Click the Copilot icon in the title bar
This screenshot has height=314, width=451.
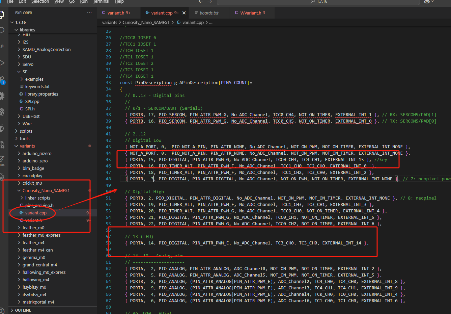426,2
